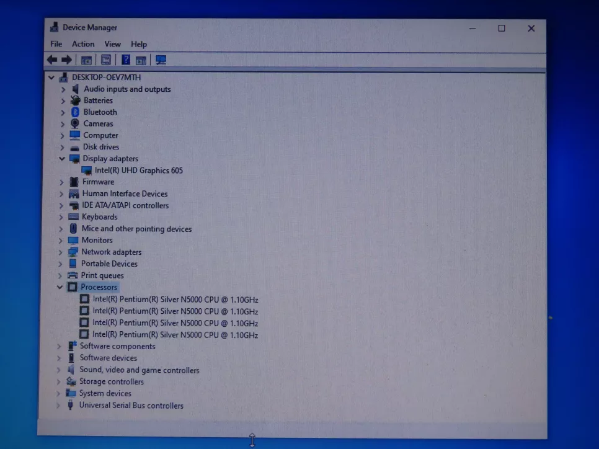
Task: Click the Print queues printer icon
Action: coord(73,275)
